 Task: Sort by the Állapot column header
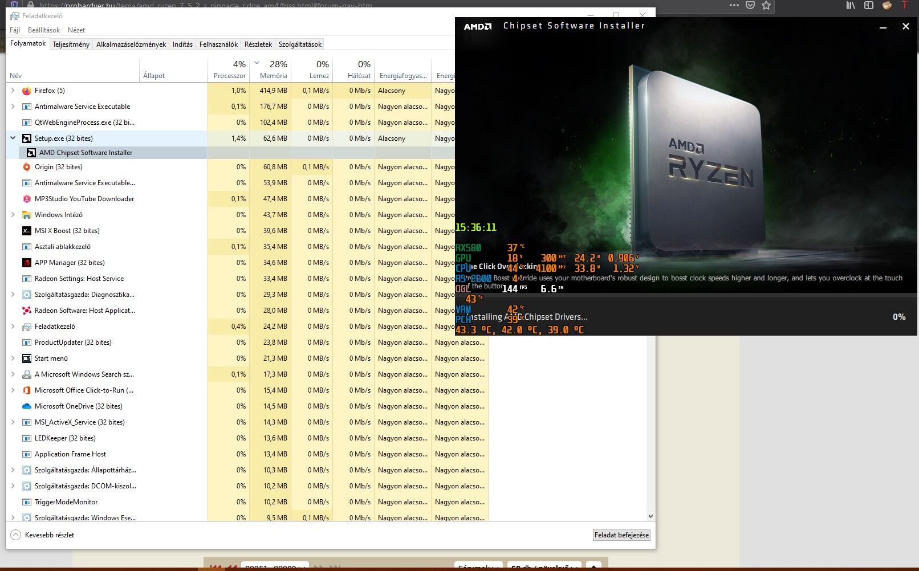coord(174,70)
